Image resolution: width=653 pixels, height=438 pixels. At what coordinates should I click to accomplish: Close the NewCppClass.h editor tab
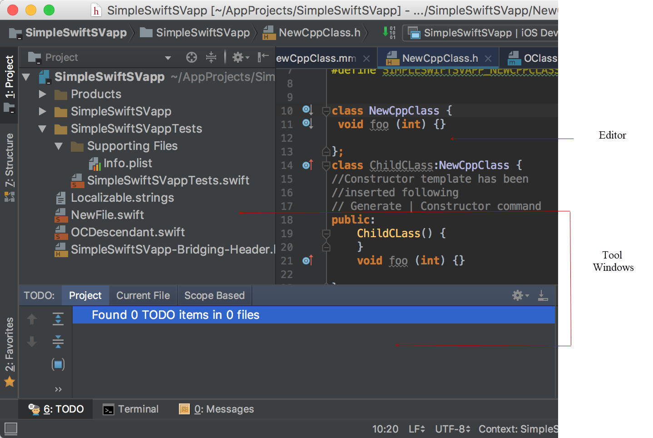tap(488, 59)
